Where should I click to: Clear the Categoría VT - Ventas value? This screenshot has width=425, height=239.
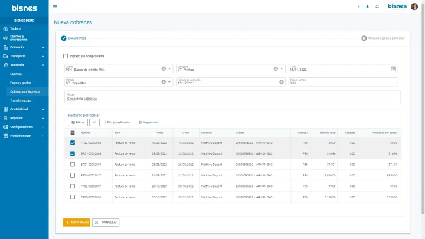pos(275,68)
